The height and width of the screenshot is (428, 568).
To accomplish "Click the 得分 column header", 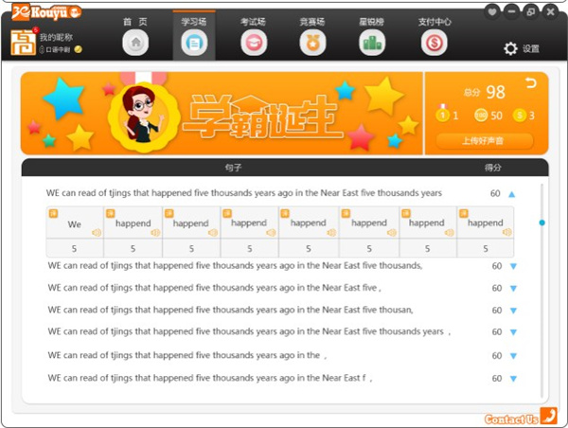I will tap(493, 168).
